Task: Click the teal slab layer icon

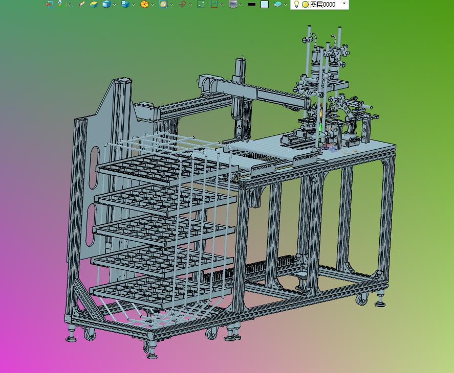Action: pyautogui.click(x=277, y=4)
